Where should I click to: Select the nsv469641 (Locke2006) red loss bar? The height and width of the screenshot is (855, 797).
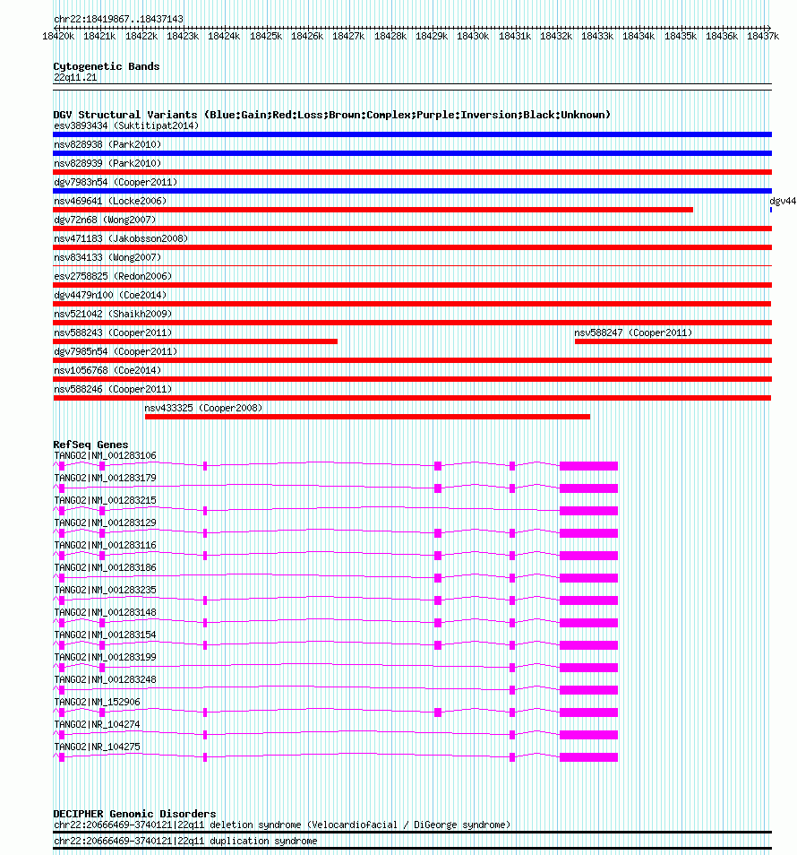(373, 210)
